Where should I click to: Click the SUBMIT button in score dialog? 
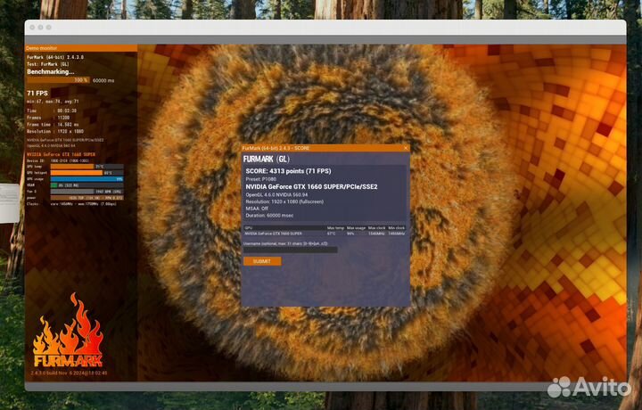pos(261,261)
